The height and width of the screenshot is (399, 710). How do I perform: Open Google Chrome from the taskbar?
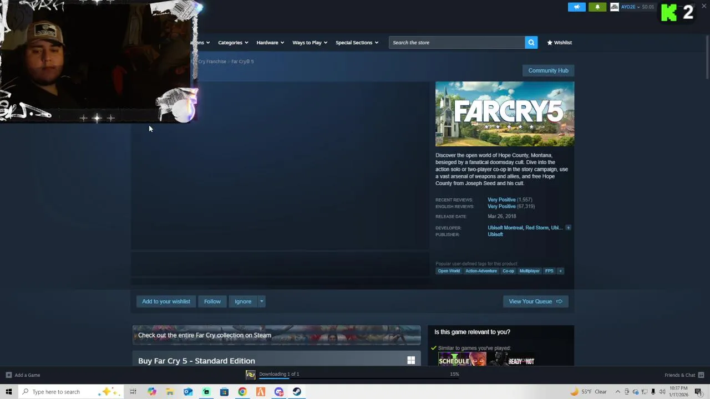[242, 392]
